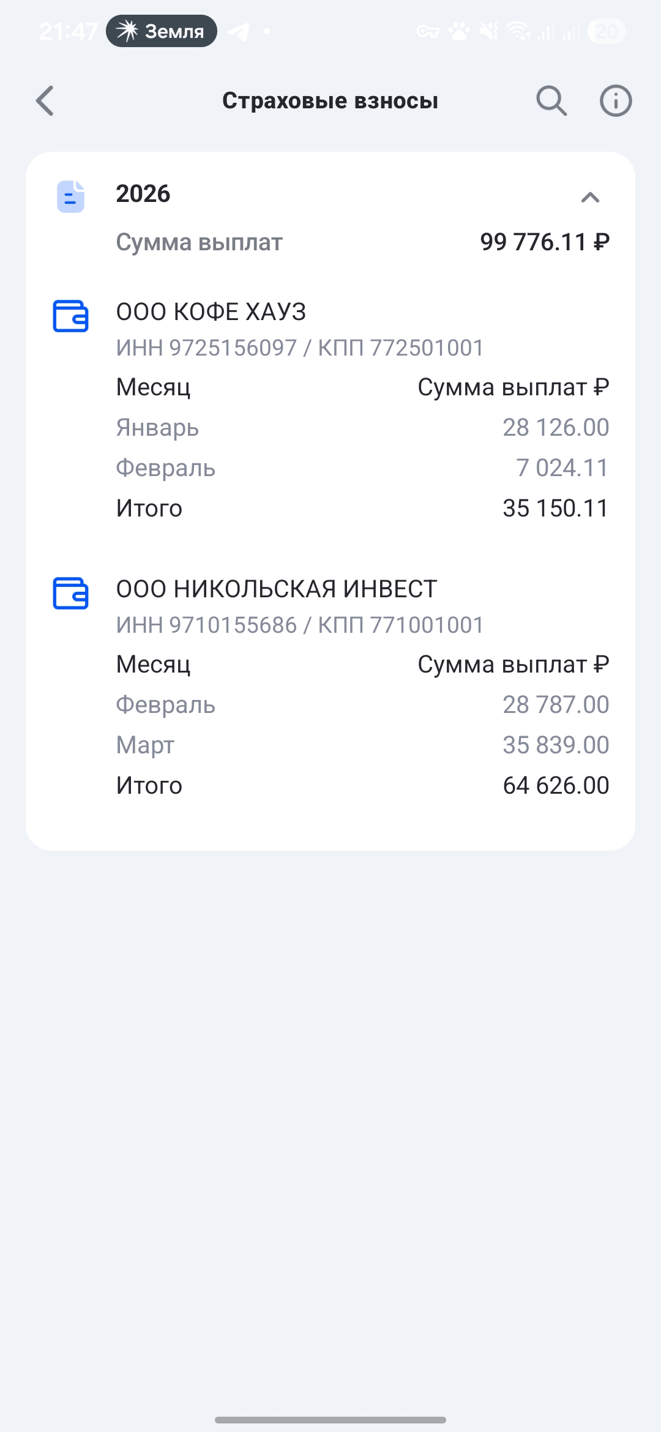Image resolution: width=661 pixels, height=1432 pixels.
Task: Tap the Земля status bar pill
Action: tap(162, 31)
